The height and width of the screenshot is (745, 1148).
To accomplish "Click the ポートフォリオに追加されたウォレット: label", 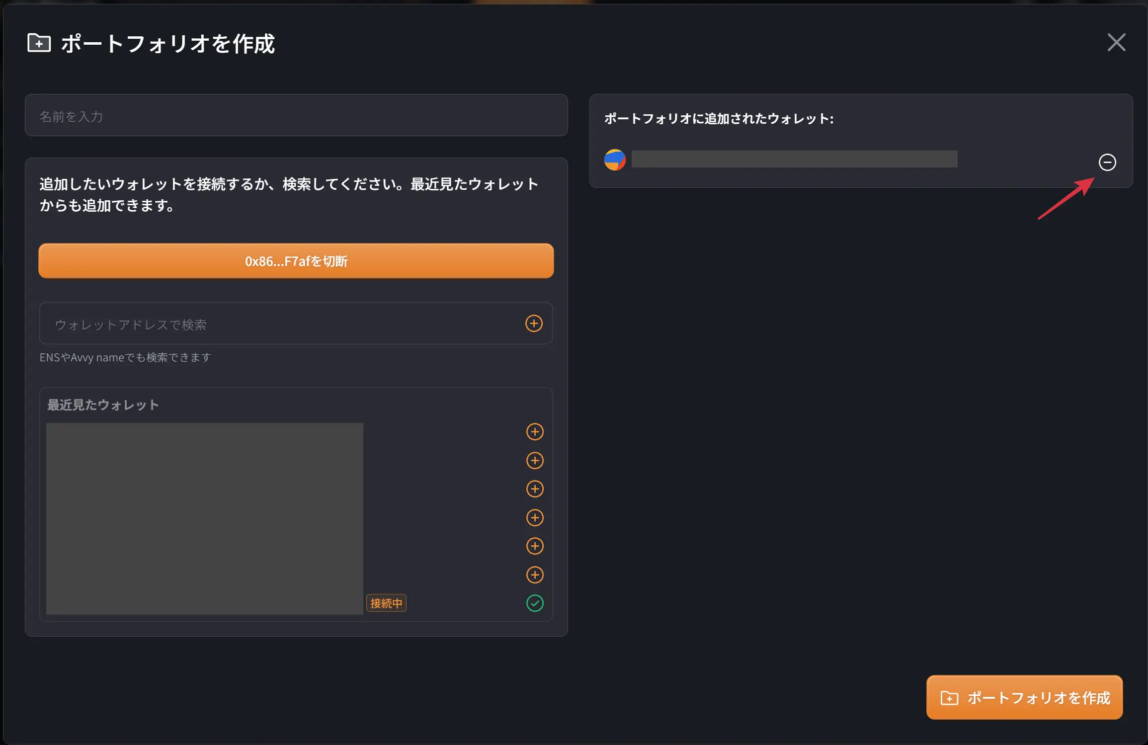I will click(719, 118).
